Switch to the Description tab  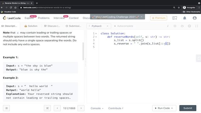point(9,26)
